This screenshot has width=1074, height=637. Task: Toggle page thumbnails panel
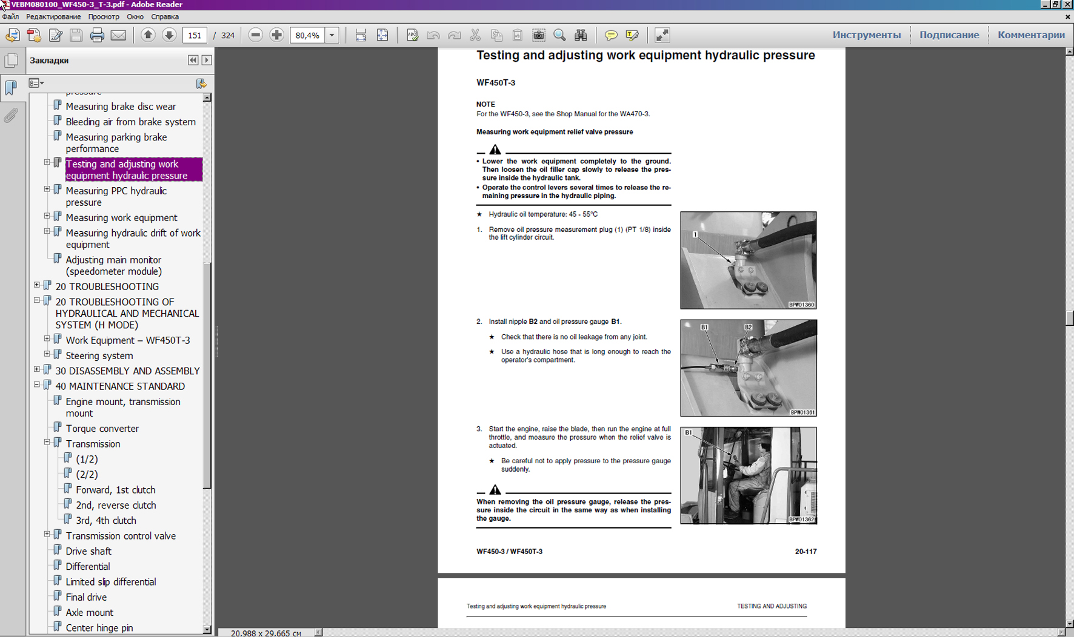(x=11, y=61)
